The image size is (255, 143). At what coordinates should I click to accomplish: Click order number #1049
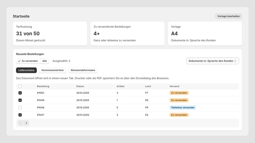pyautogui.click(x=40, y=100)
